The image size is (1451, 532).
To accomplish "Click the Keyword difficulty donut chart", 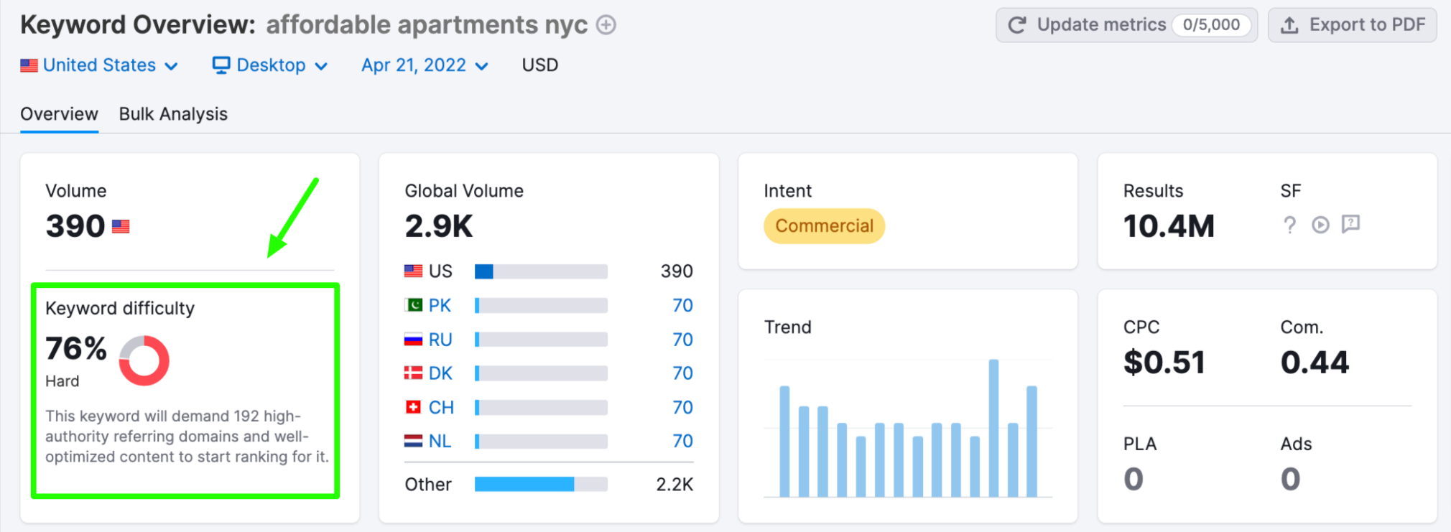I will coord(144,360).
